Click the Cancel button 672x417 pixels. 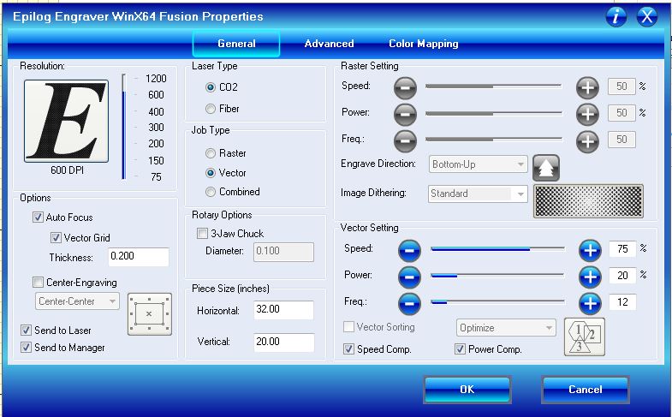click(x=585, y=389)
